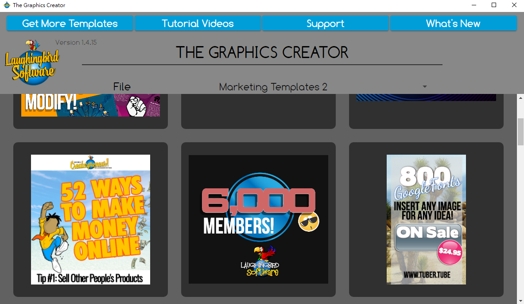Click the Get More Templates button
The image size is (524, 304).
coord(70,23)
